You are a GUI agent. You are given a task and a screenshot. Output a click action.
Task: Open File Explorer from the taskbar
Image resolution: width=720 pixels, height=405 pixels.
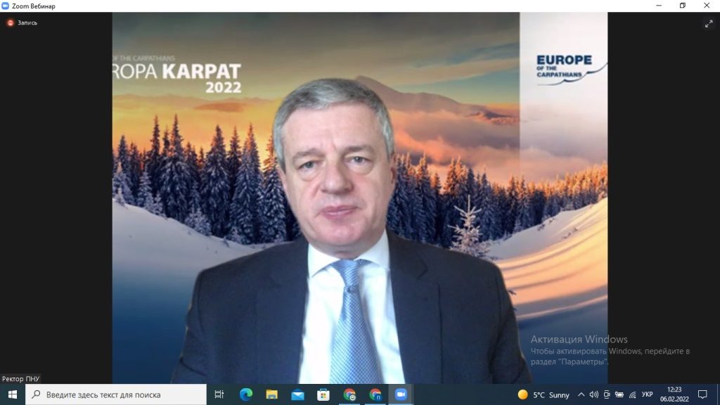pos(273,394)
